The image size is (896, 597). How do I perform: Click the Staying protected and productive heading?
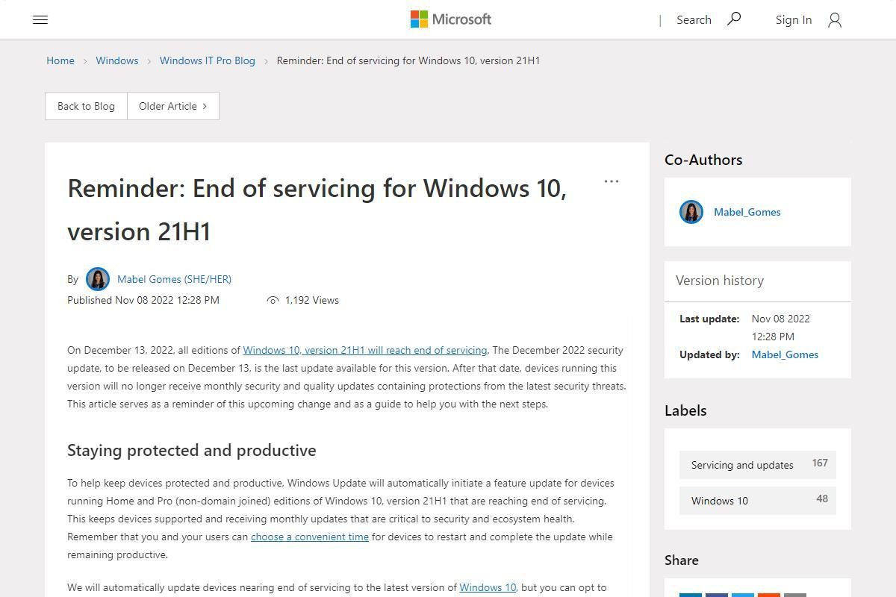point(192,450)
